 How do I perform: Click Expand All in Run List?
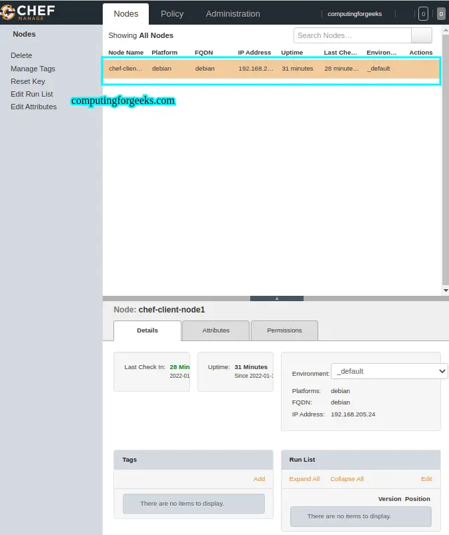(304, 479)
